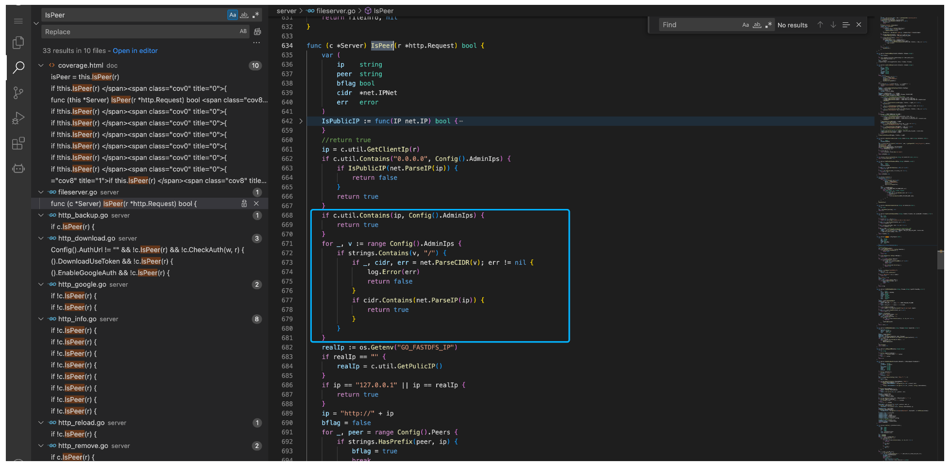The width and height of the screenshot is (950, 465).
Task: Go to previous match in Find widget
Action: point(820,25)
